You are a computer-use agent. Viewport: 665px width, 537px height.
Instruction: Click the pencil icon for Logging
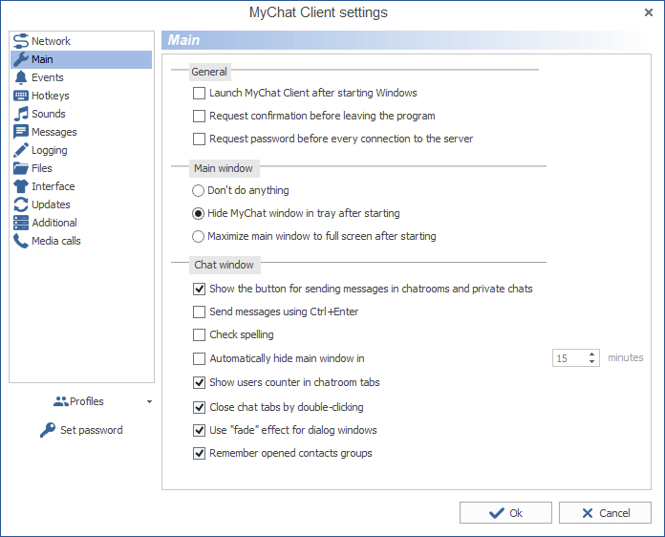coord(21,150)
